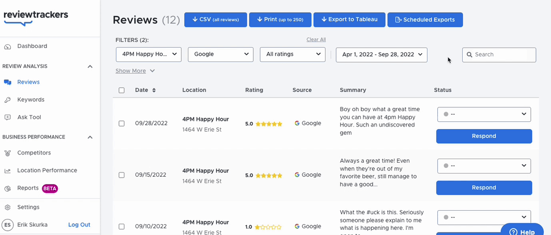Click the Google logo in 09/15/2022 row
Viewport: 551px width, 235px height.
[297, 175]
